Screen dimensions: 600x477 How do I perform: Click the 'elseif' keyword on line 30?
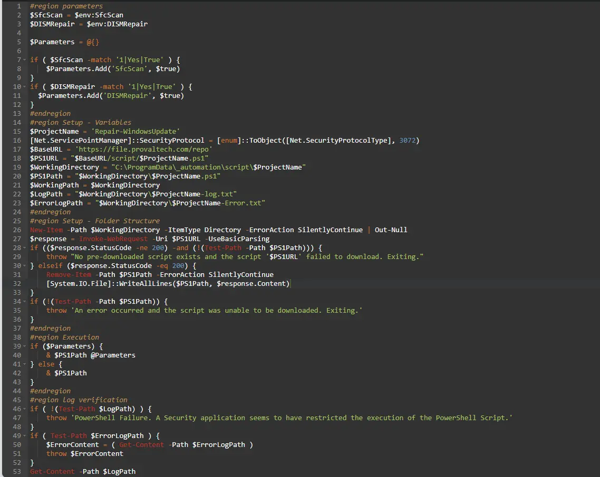[x=50, y=266]
